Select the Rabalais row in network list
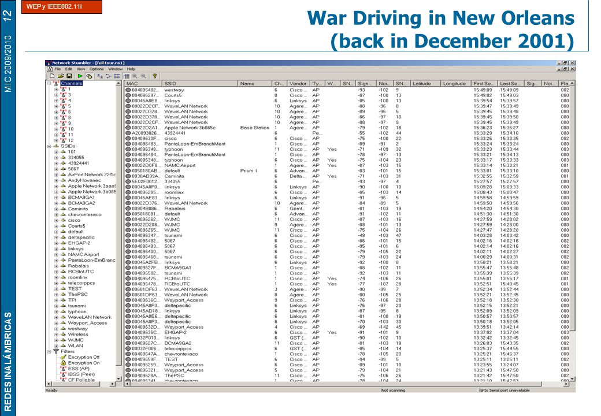Image resolution: width=601 pixels, height=416 pixels. (x=347, y=209)
